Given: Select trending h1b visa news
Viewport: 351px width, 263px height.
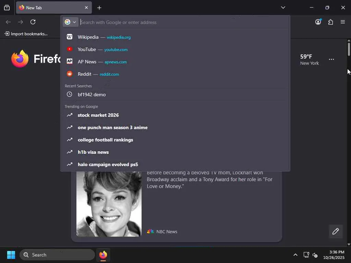Looking at the screenshot, I should click(175, 152).
